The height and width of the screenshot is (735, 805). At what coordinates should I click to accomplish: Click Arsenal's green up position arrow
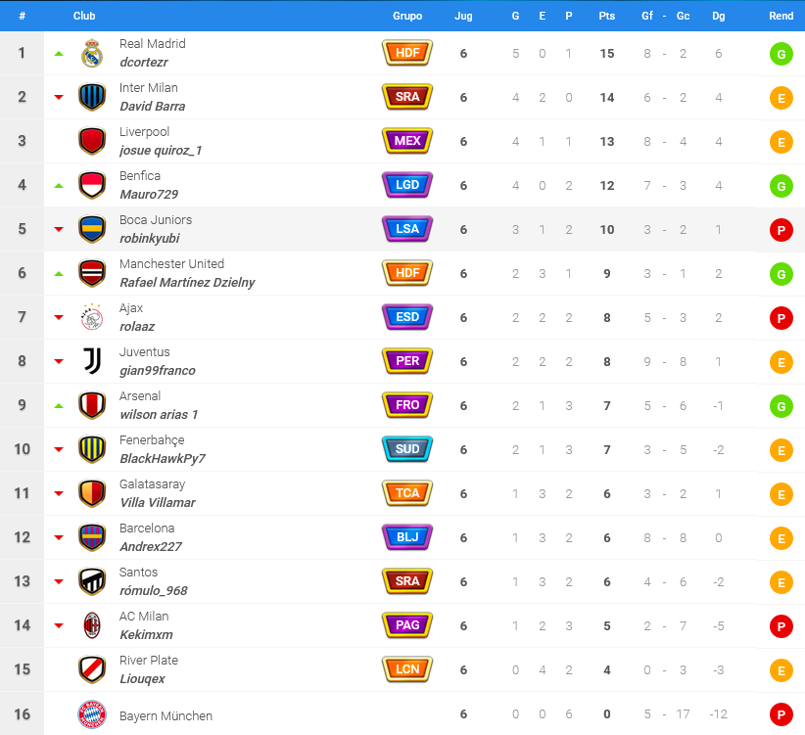coord(59,406)
